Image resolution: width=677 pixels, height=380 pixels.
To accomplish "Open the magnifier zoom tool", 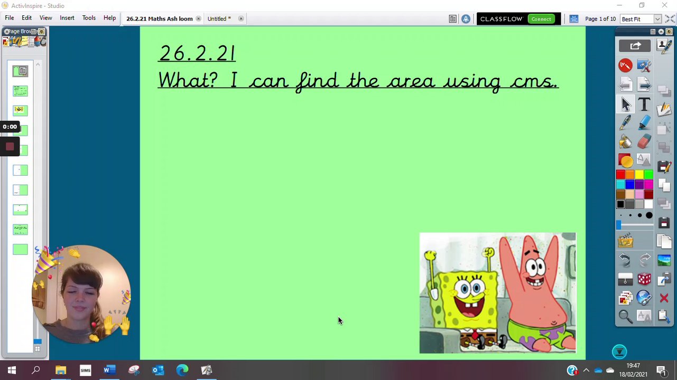I will pyautogui.click(x=625, y=316).
